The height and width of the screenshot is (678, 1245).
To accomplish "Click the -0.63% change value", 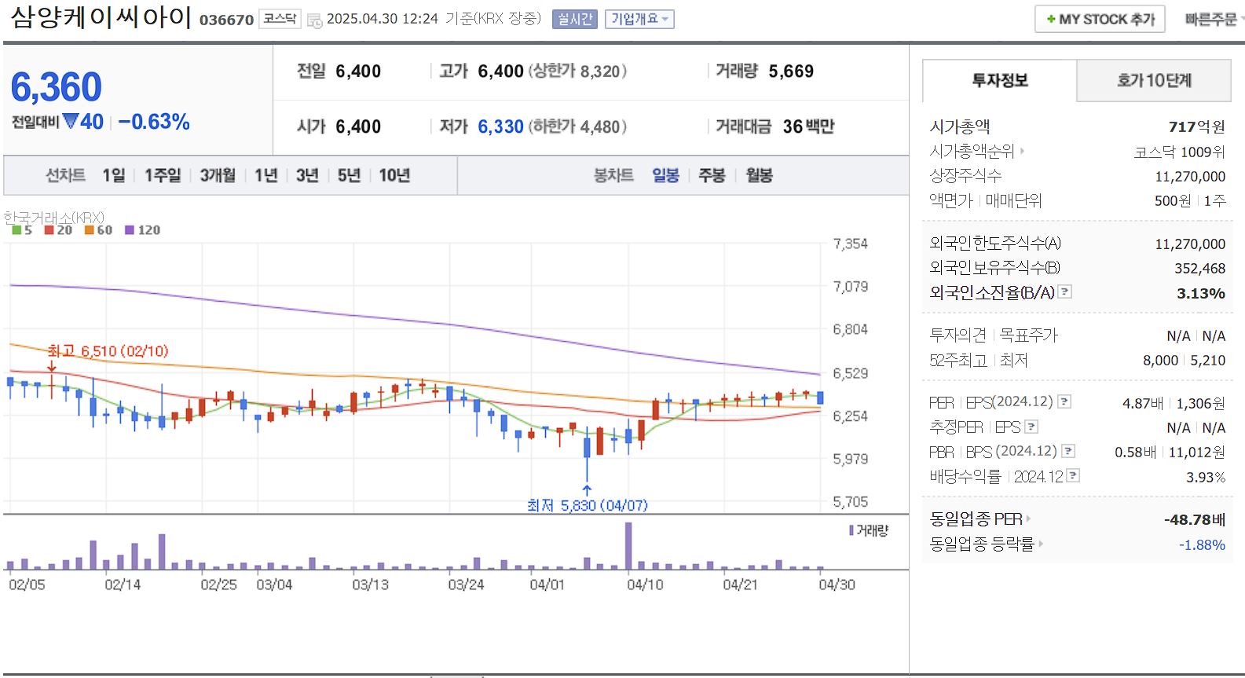I will pos(154,122).
